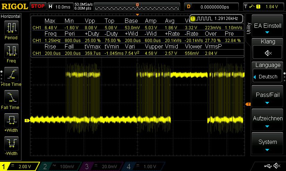Open the System menu
Viewport: 286px width, 171px height.
268,145
